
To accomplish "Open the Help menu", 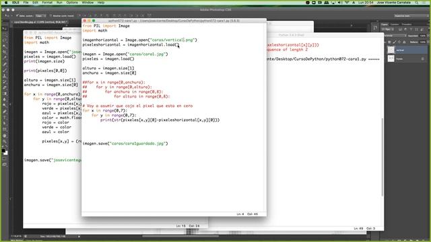I will point(101,3).
